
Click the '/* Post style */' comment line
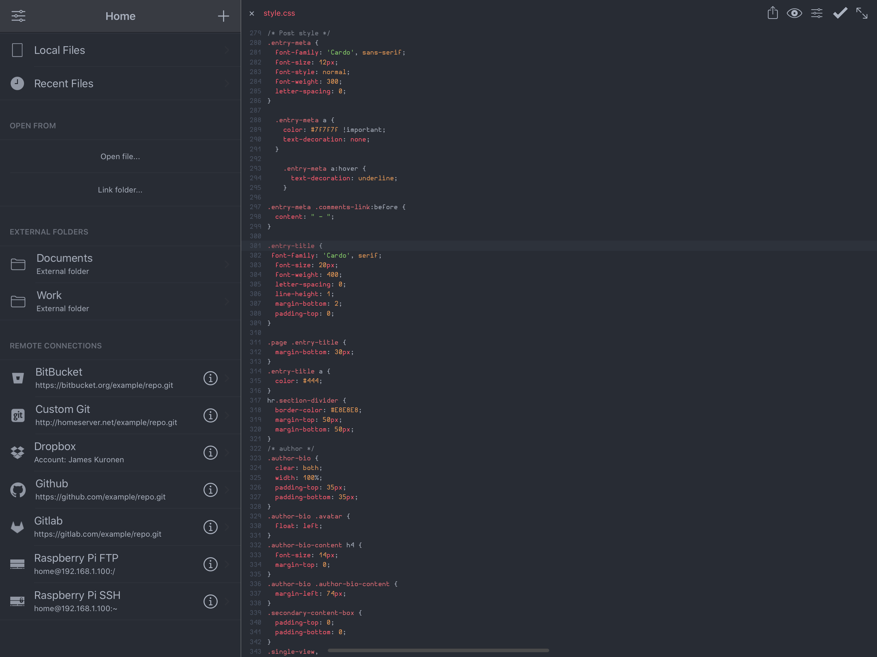click(x=299, y=33)
